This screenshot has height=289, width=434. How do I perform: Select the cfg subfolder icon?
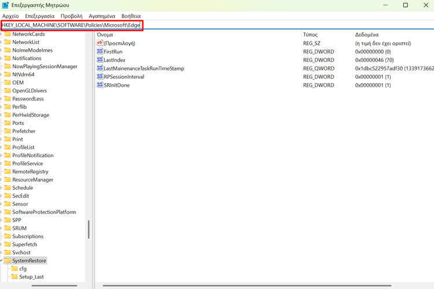[x=14, y=269]
